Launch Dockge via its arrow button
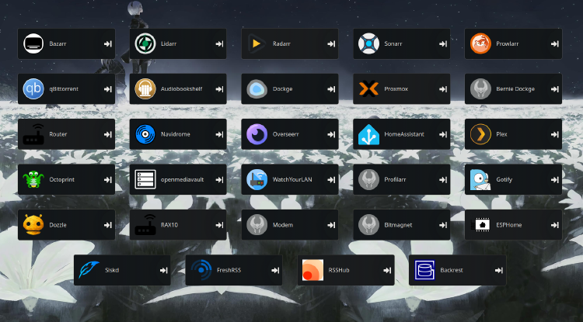The image size is (583, 322). pyautogui.click(x=331, y=89)
